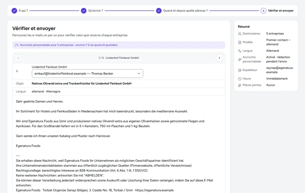This screenshot has width=305, height=193.
Task: Click the egenatura.example website link in footer
Action: click(x=154, y=190)
